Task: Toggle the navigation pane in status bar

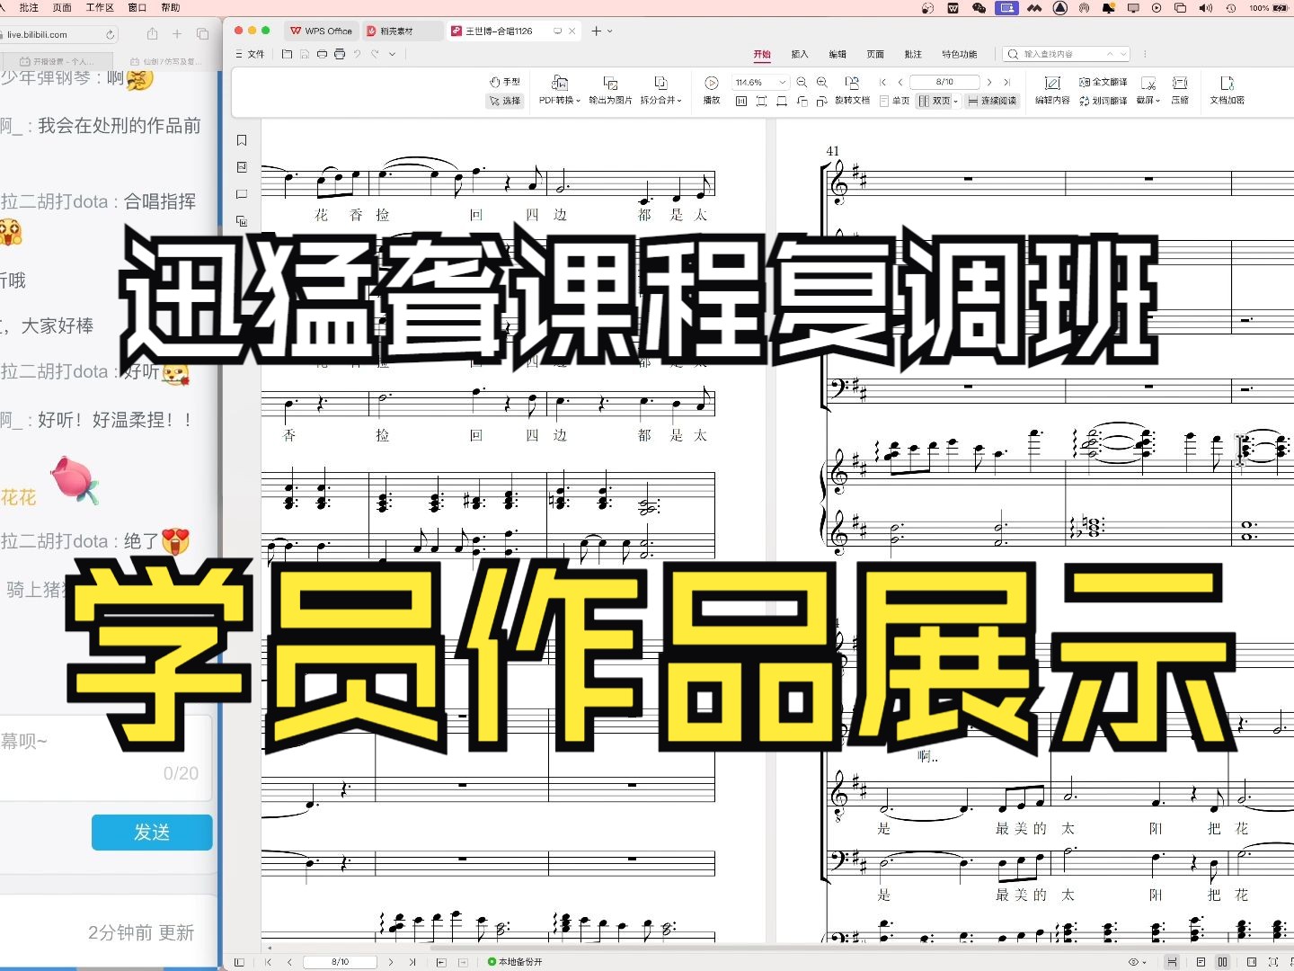Action: pyautogui.click(x=239, y=962)
